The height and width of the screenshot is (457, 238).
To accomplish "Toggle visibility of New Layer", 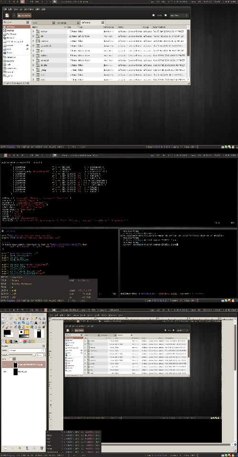I will pos(5,372).
